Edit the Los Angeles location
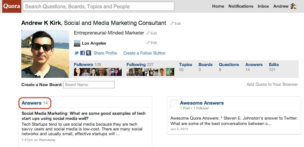The image size is (304, 147). (x=152, y=43)
